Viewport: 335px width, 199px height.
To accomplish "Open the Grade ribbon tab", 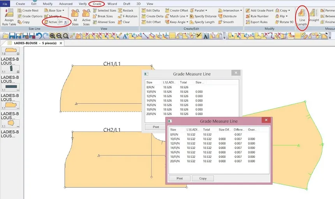I will point(97,3).
